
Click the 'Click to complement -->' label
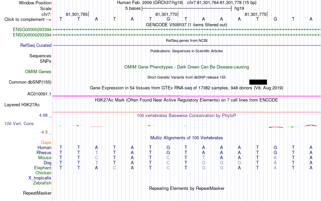(x=28, y=20)
